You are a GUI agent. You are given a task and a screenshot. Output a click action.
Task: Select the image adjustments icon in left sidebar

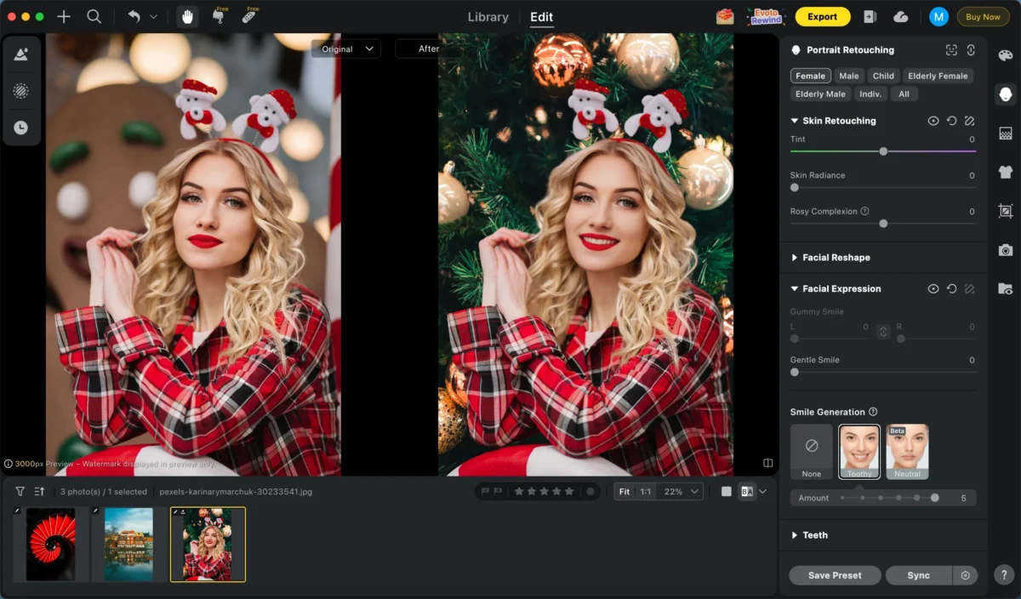[21, 53]
